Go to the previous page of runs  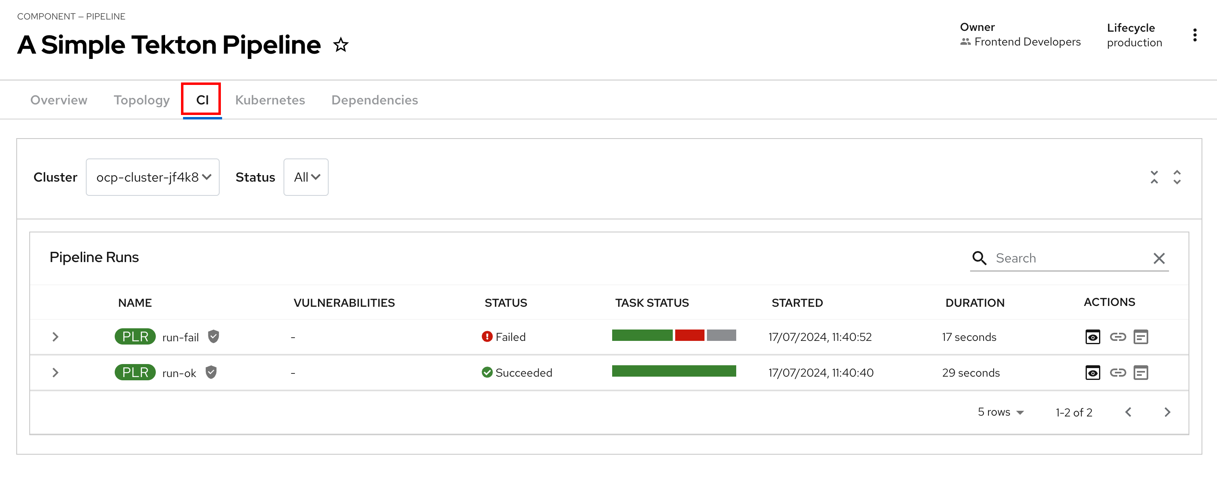pos(1128,412)
